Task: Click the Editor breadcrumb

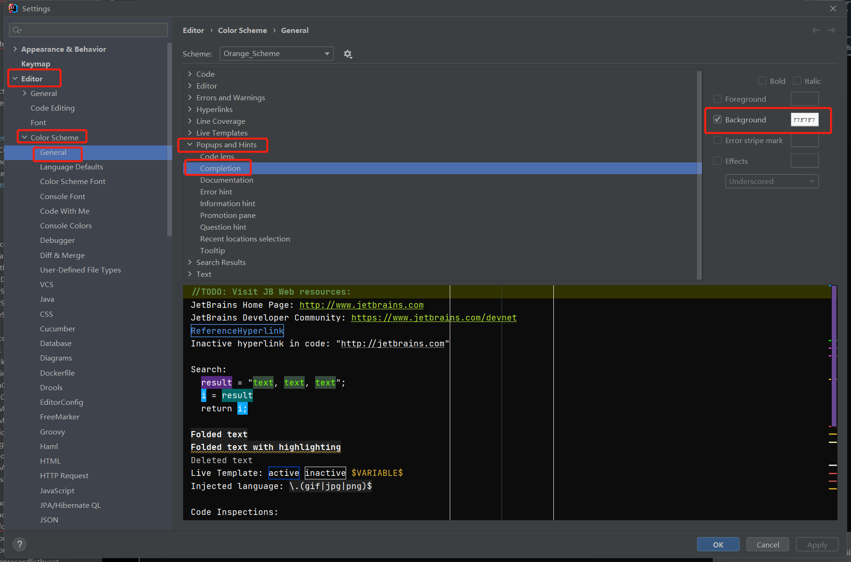Action: [x=194, y=30]
